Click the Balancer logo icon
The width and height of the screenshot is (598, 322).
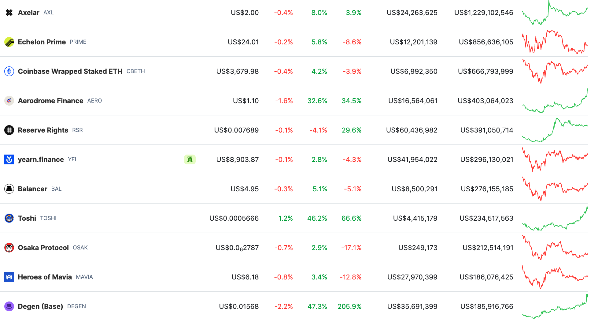point(9,189)
